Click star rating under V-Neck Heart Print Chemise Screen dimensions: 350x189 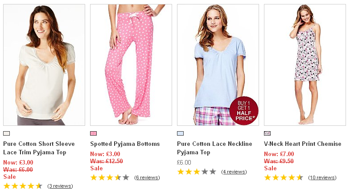pyautogui.click(x=284, y=177)
